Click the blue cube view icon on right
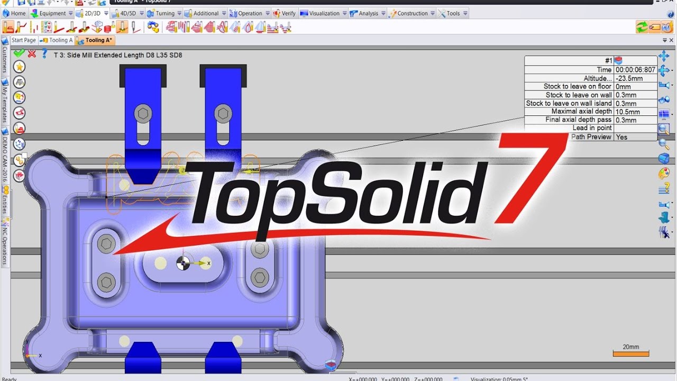This screenshot has width=677, height=381. (664, 158)
